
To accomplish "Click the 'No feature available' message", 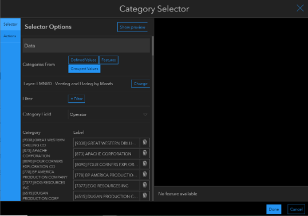I will [177, 194].
